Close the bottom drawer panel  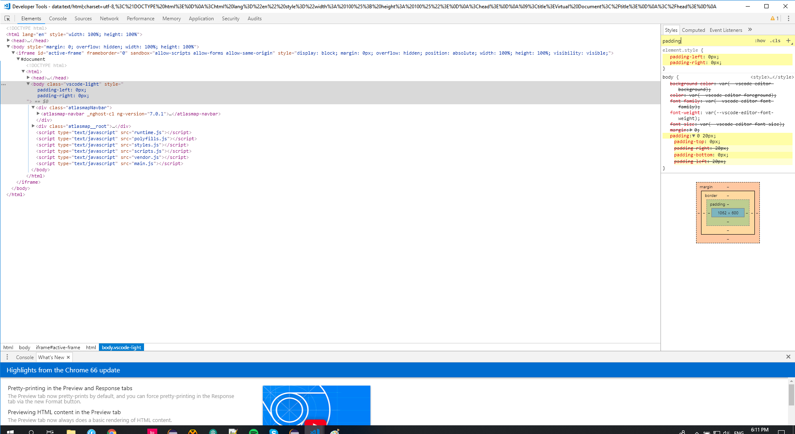[788, 357]
